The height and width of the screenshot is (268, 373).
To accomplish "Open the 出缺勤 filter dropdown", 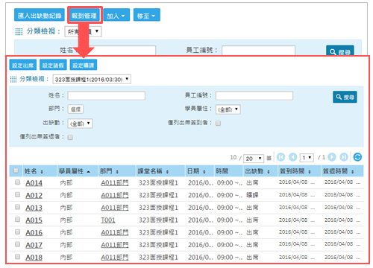I will (80, 124).
